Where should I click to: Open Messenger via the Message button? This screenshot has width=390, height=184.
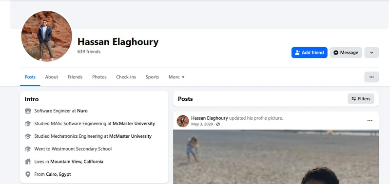point(346,53)
